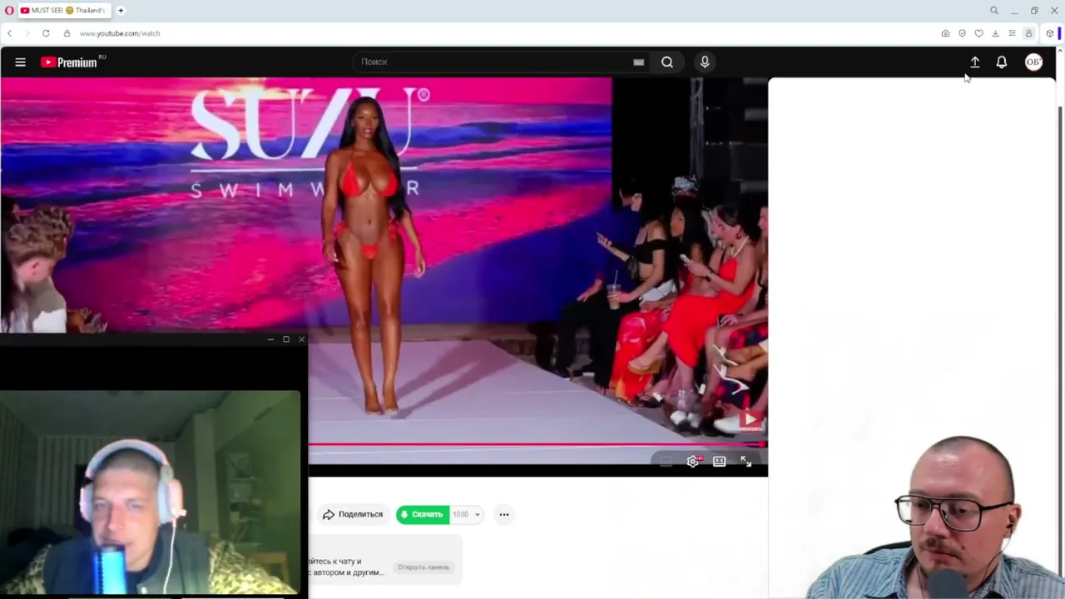Seek on the red video progress bar
Screen dimensions: 1065x599
[537, 445]
